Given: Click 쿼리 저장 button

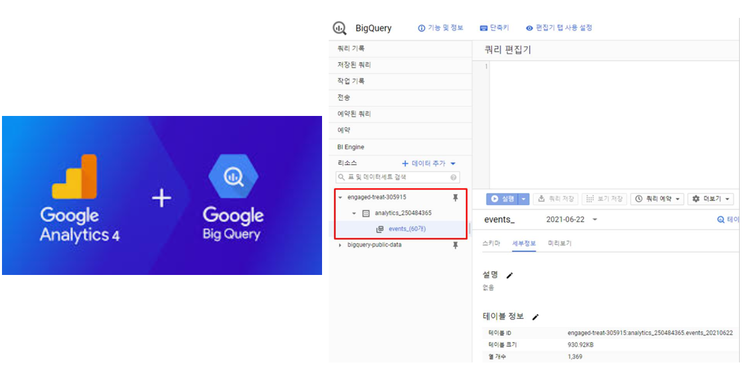Looking at the screenshot, I should coord(556,199).
